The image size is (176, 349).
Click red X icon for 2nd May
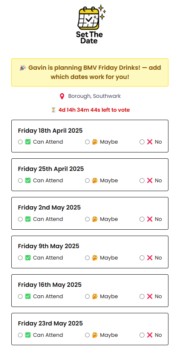[150, 219]
